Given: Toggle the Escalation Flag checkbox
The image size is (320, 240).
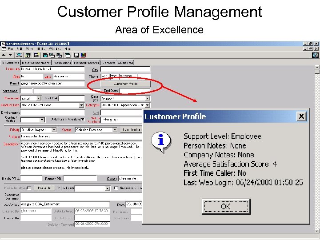Looking at the screenshot, I should click(29, 188).
